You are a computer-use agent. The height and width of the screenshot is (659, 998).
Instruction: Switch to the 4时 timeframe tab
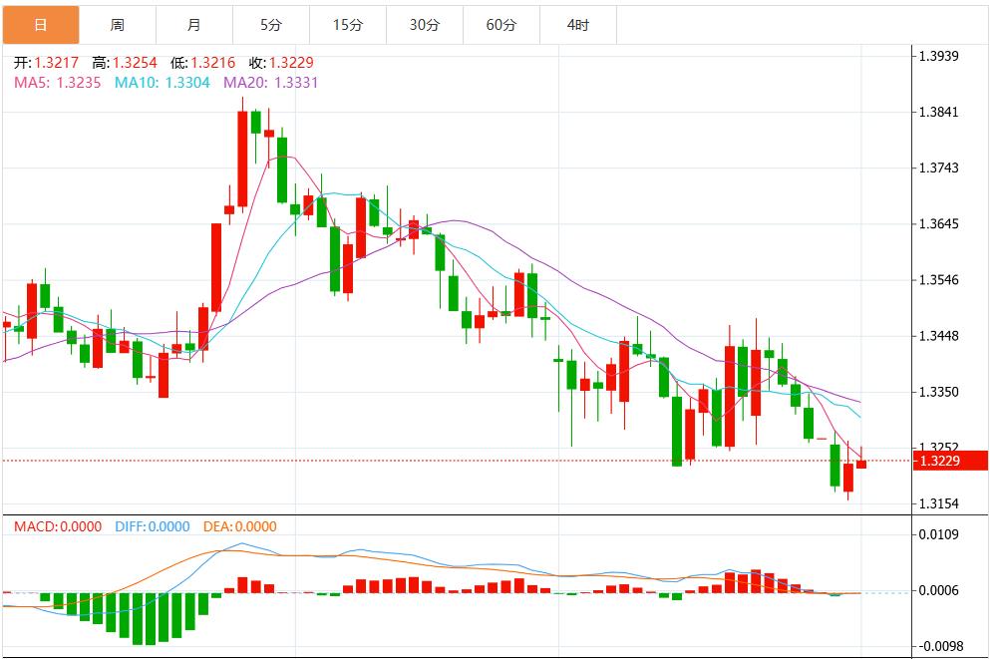coord(578,25)
